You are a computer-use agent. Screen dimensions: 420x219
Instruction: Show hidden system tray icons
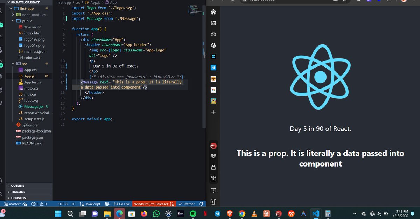pyautogui.click(x=354, y=213)
